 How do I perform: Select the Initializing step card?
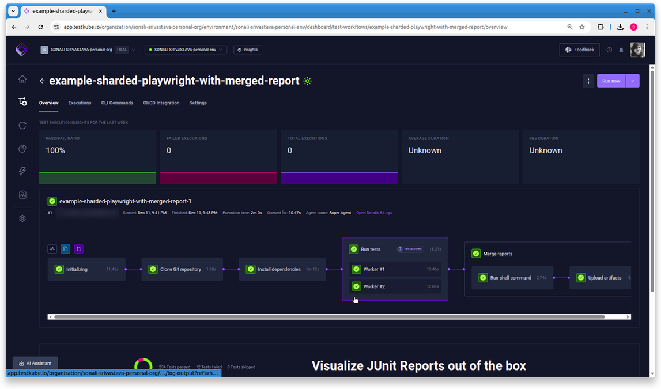tap(86, 269)
